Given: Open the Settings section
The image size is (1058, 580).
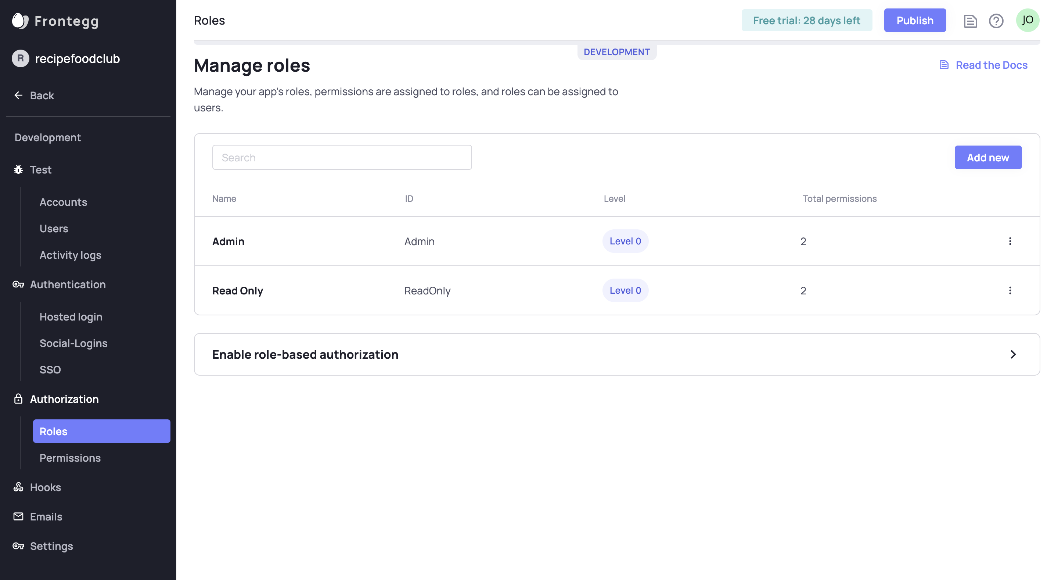Looking at the screenshot, I should point(51,546).
